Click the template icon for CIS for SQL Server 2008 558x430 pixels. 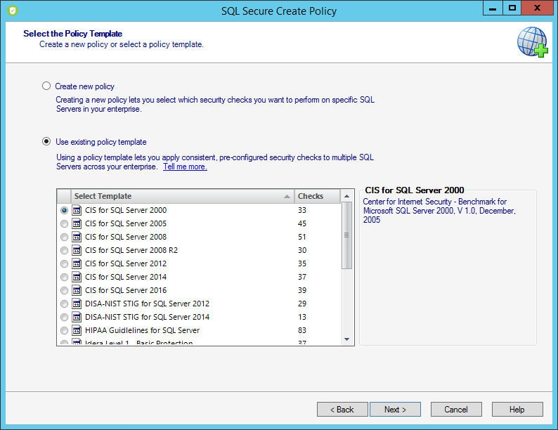pyautogui.click(x=77, y=237)
